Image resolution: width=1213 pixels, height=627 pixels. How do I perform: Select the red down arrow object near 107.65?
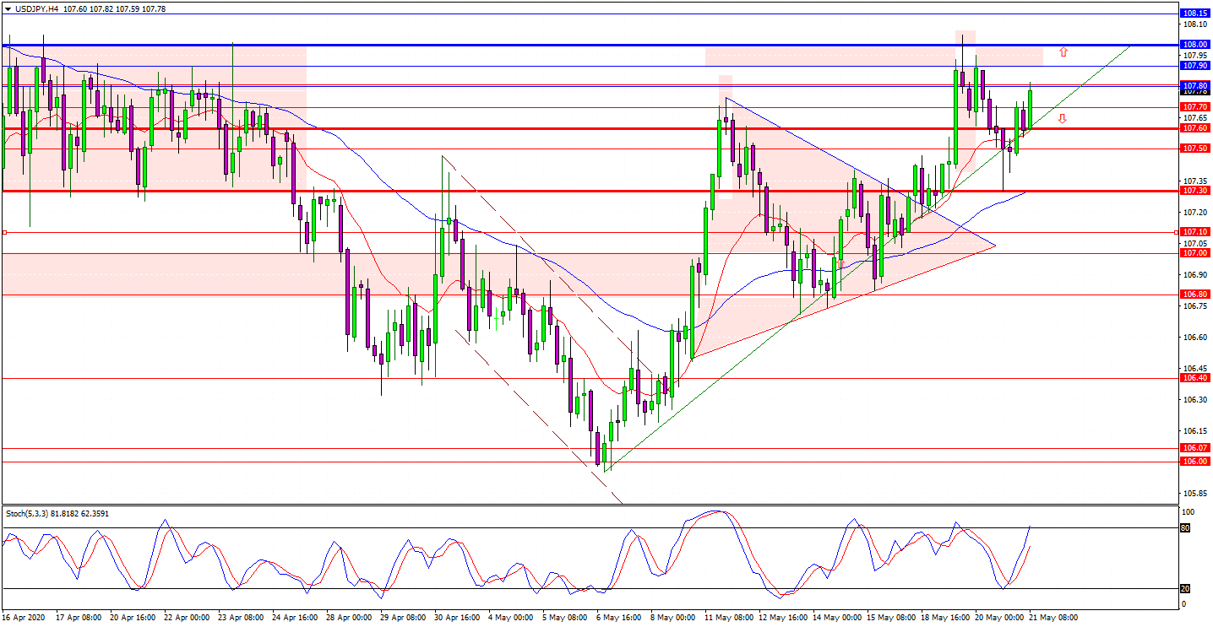(x=1063, y=118)
